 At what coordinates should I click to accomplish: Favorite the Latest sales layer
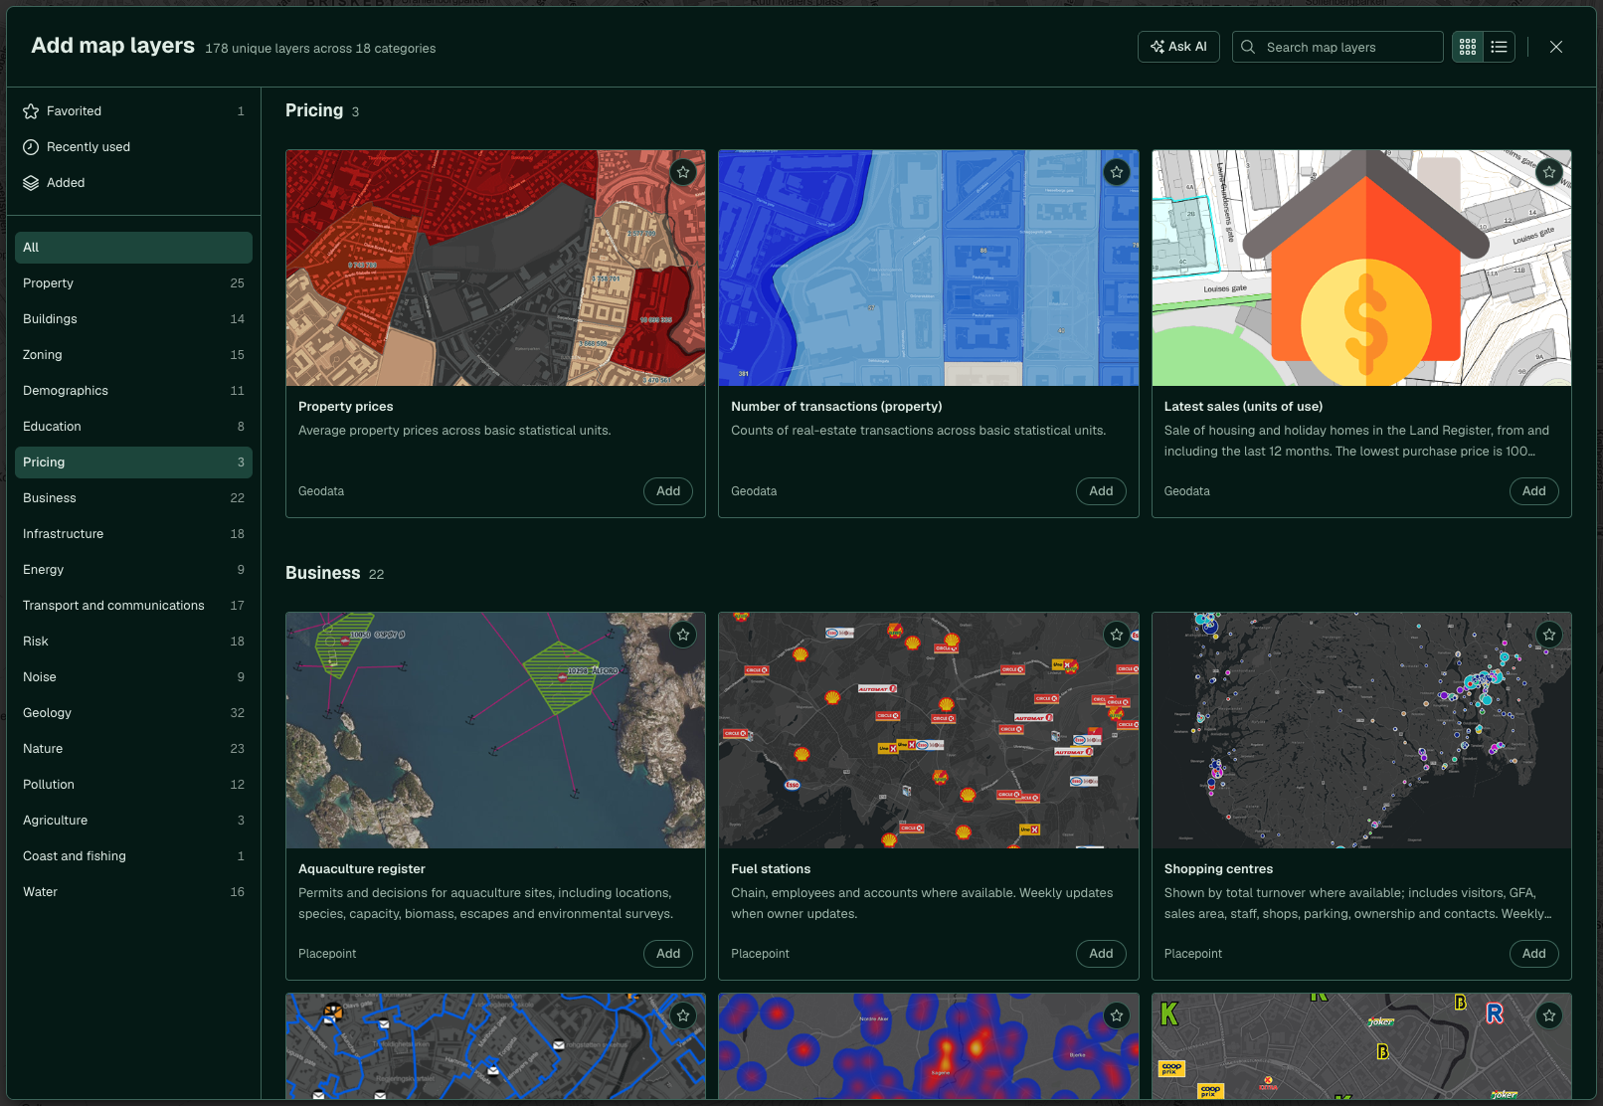[x=1549, y=172]
